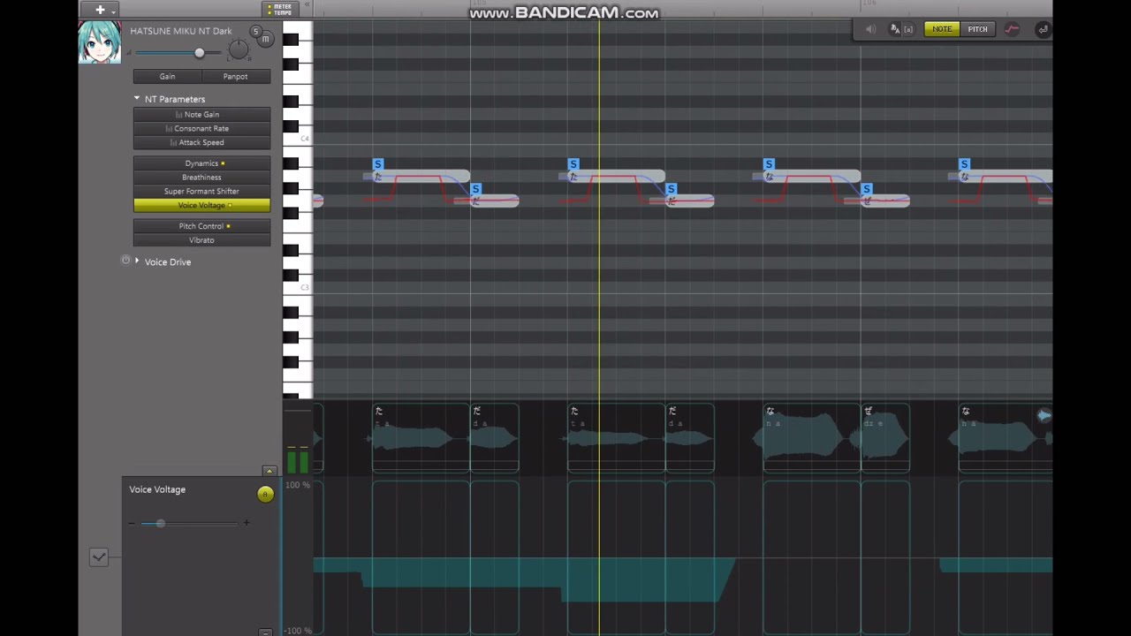The width and height of the screenshot is (1131, 636).
Task: Switch to PITCH edit mode
Action: [x=977, y=29]
